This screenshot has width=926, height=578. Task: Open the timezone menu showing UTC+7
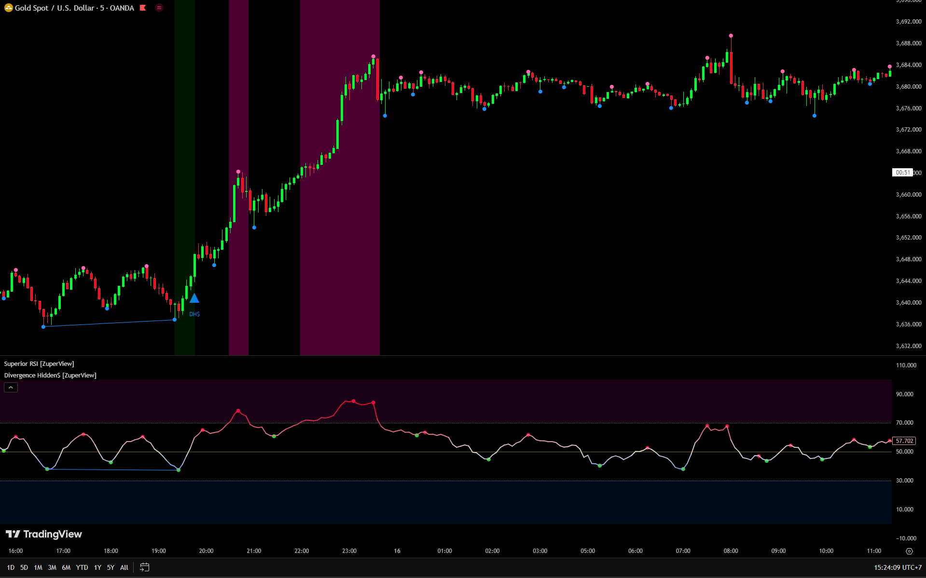click(x=898, y=567)
